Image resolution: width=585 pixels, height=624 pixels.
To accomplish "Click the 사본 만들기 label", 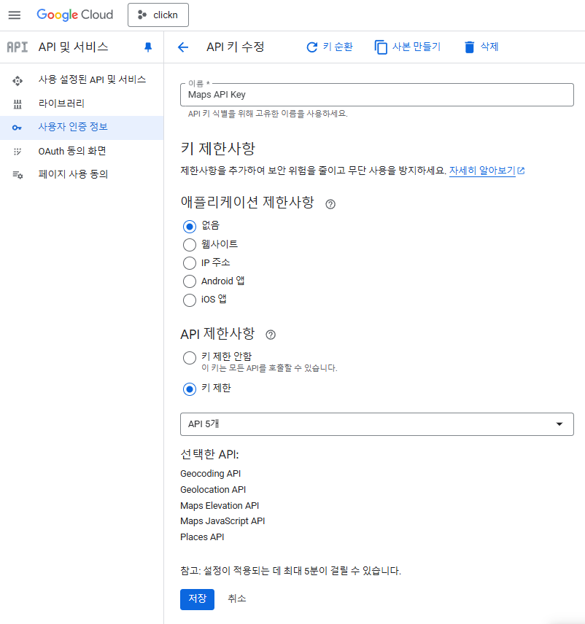I will 417,47.
